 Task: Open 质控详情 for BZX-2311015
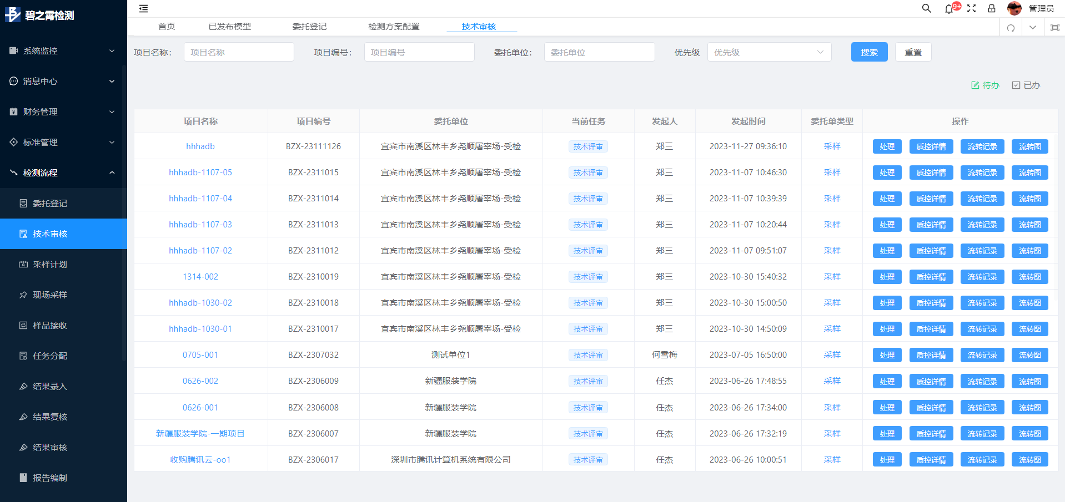931,173
